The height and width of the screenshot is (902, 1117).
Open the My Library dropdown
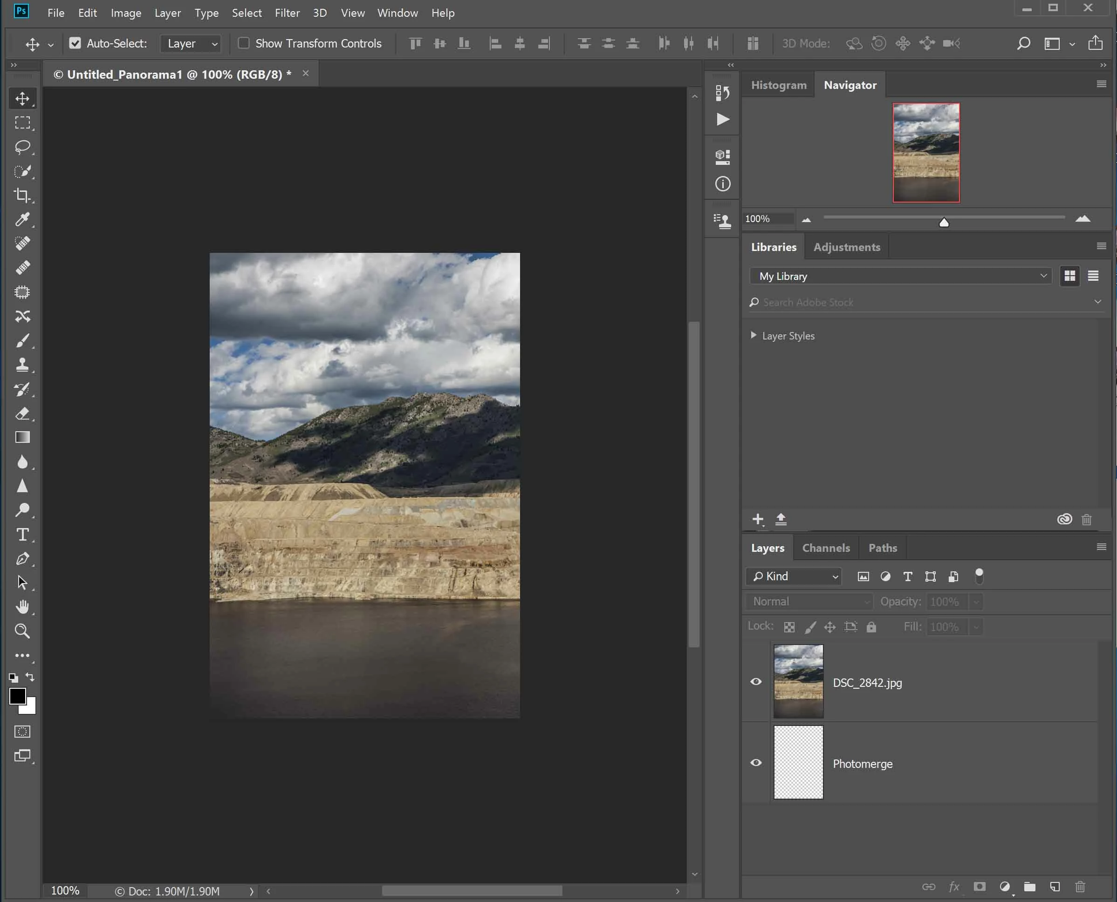(x=901, y=276)
